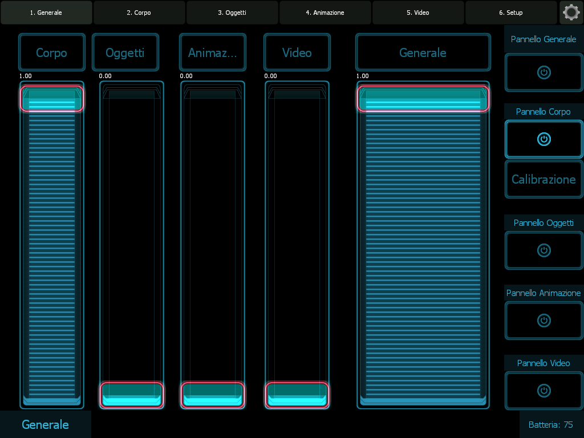Click the Animaz... fader label button

(x=213, y=52)
